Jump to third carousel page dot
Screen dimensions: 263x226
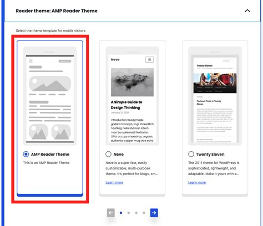[x=136, y=213]
